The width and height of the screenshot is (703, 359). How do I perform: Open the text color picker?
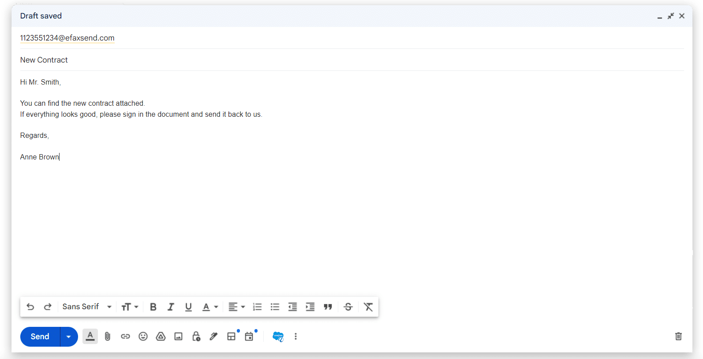coord(210,307)
